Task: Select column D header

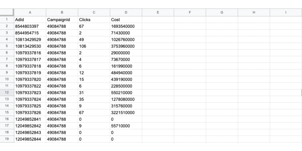Action: pyautogui.click(x=126, y=12)
